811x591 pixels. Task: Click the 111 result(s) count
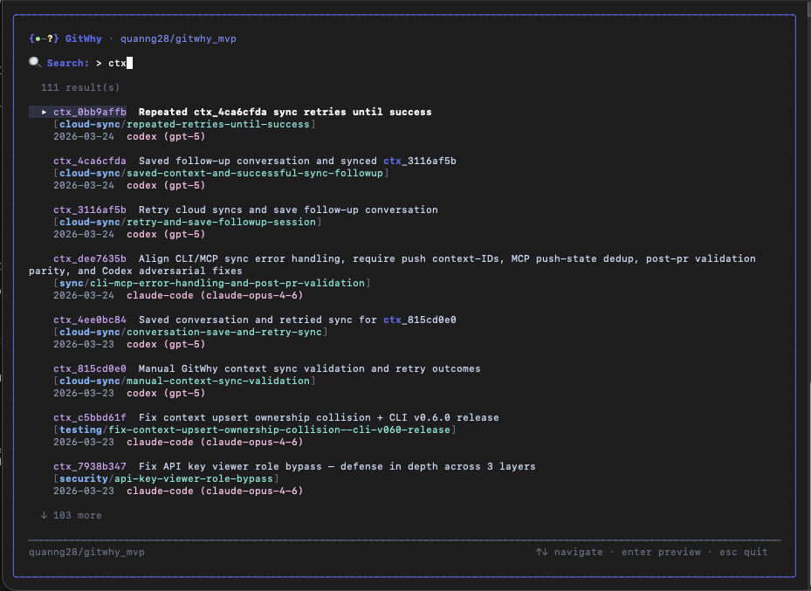80,87
